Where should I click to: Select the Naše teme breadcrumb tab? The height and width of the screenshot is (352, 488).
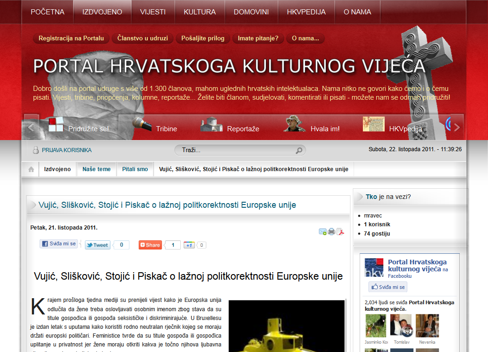click(x=96, y=169)
